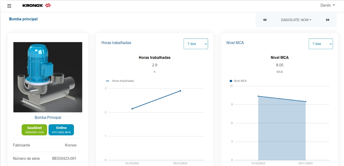Click the blue Online status badge
344x166 pixels.
[61, 130]
